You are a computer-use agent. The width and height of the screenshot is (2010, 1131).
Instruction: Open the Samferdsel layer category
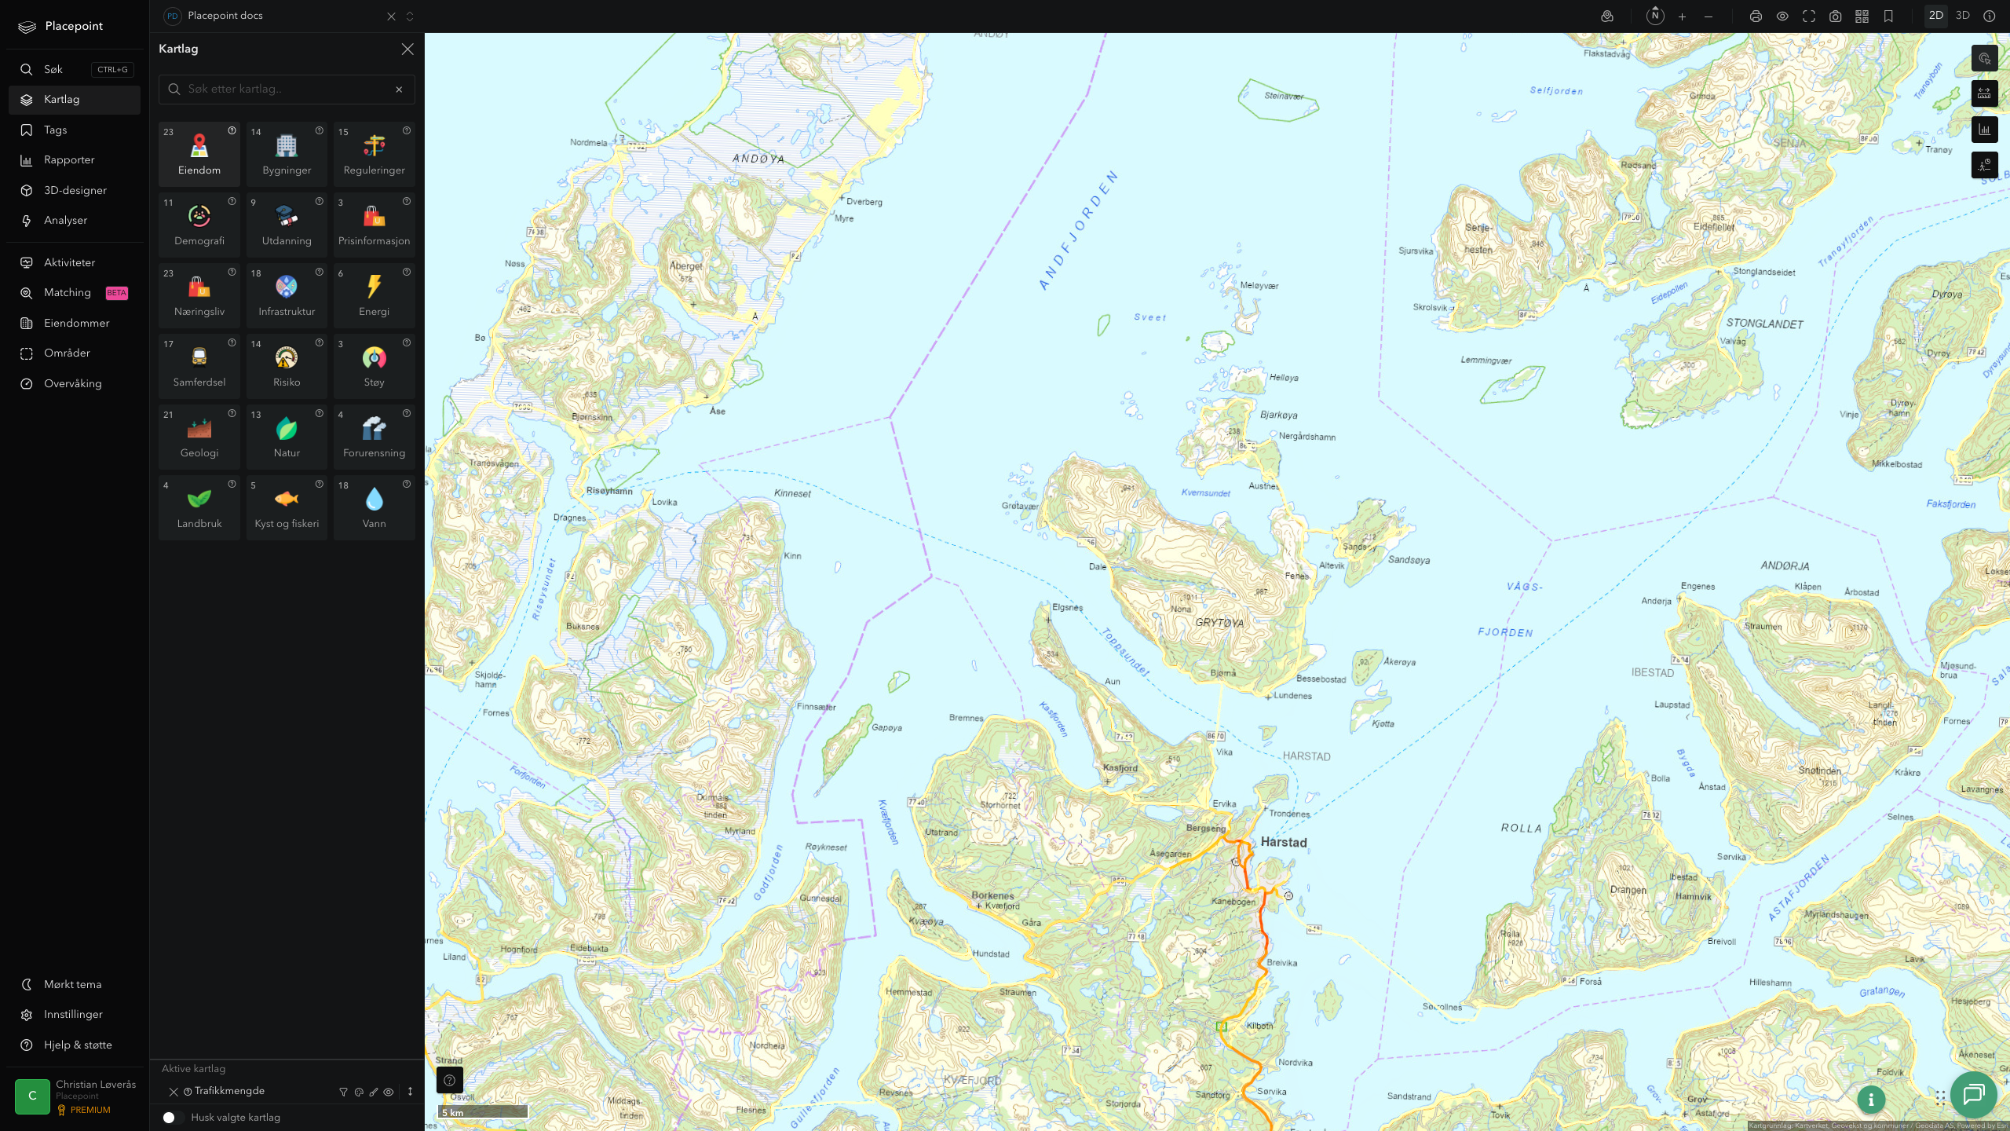[199, 366]
